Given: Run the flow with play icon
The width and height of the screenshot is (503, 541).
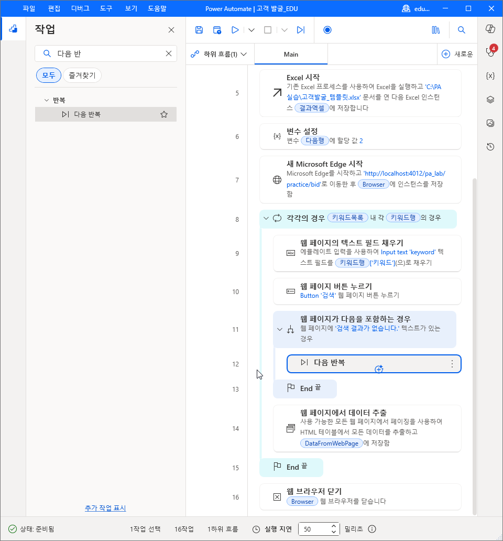Looking at the screenshot, I should click(x=235, y=30).
